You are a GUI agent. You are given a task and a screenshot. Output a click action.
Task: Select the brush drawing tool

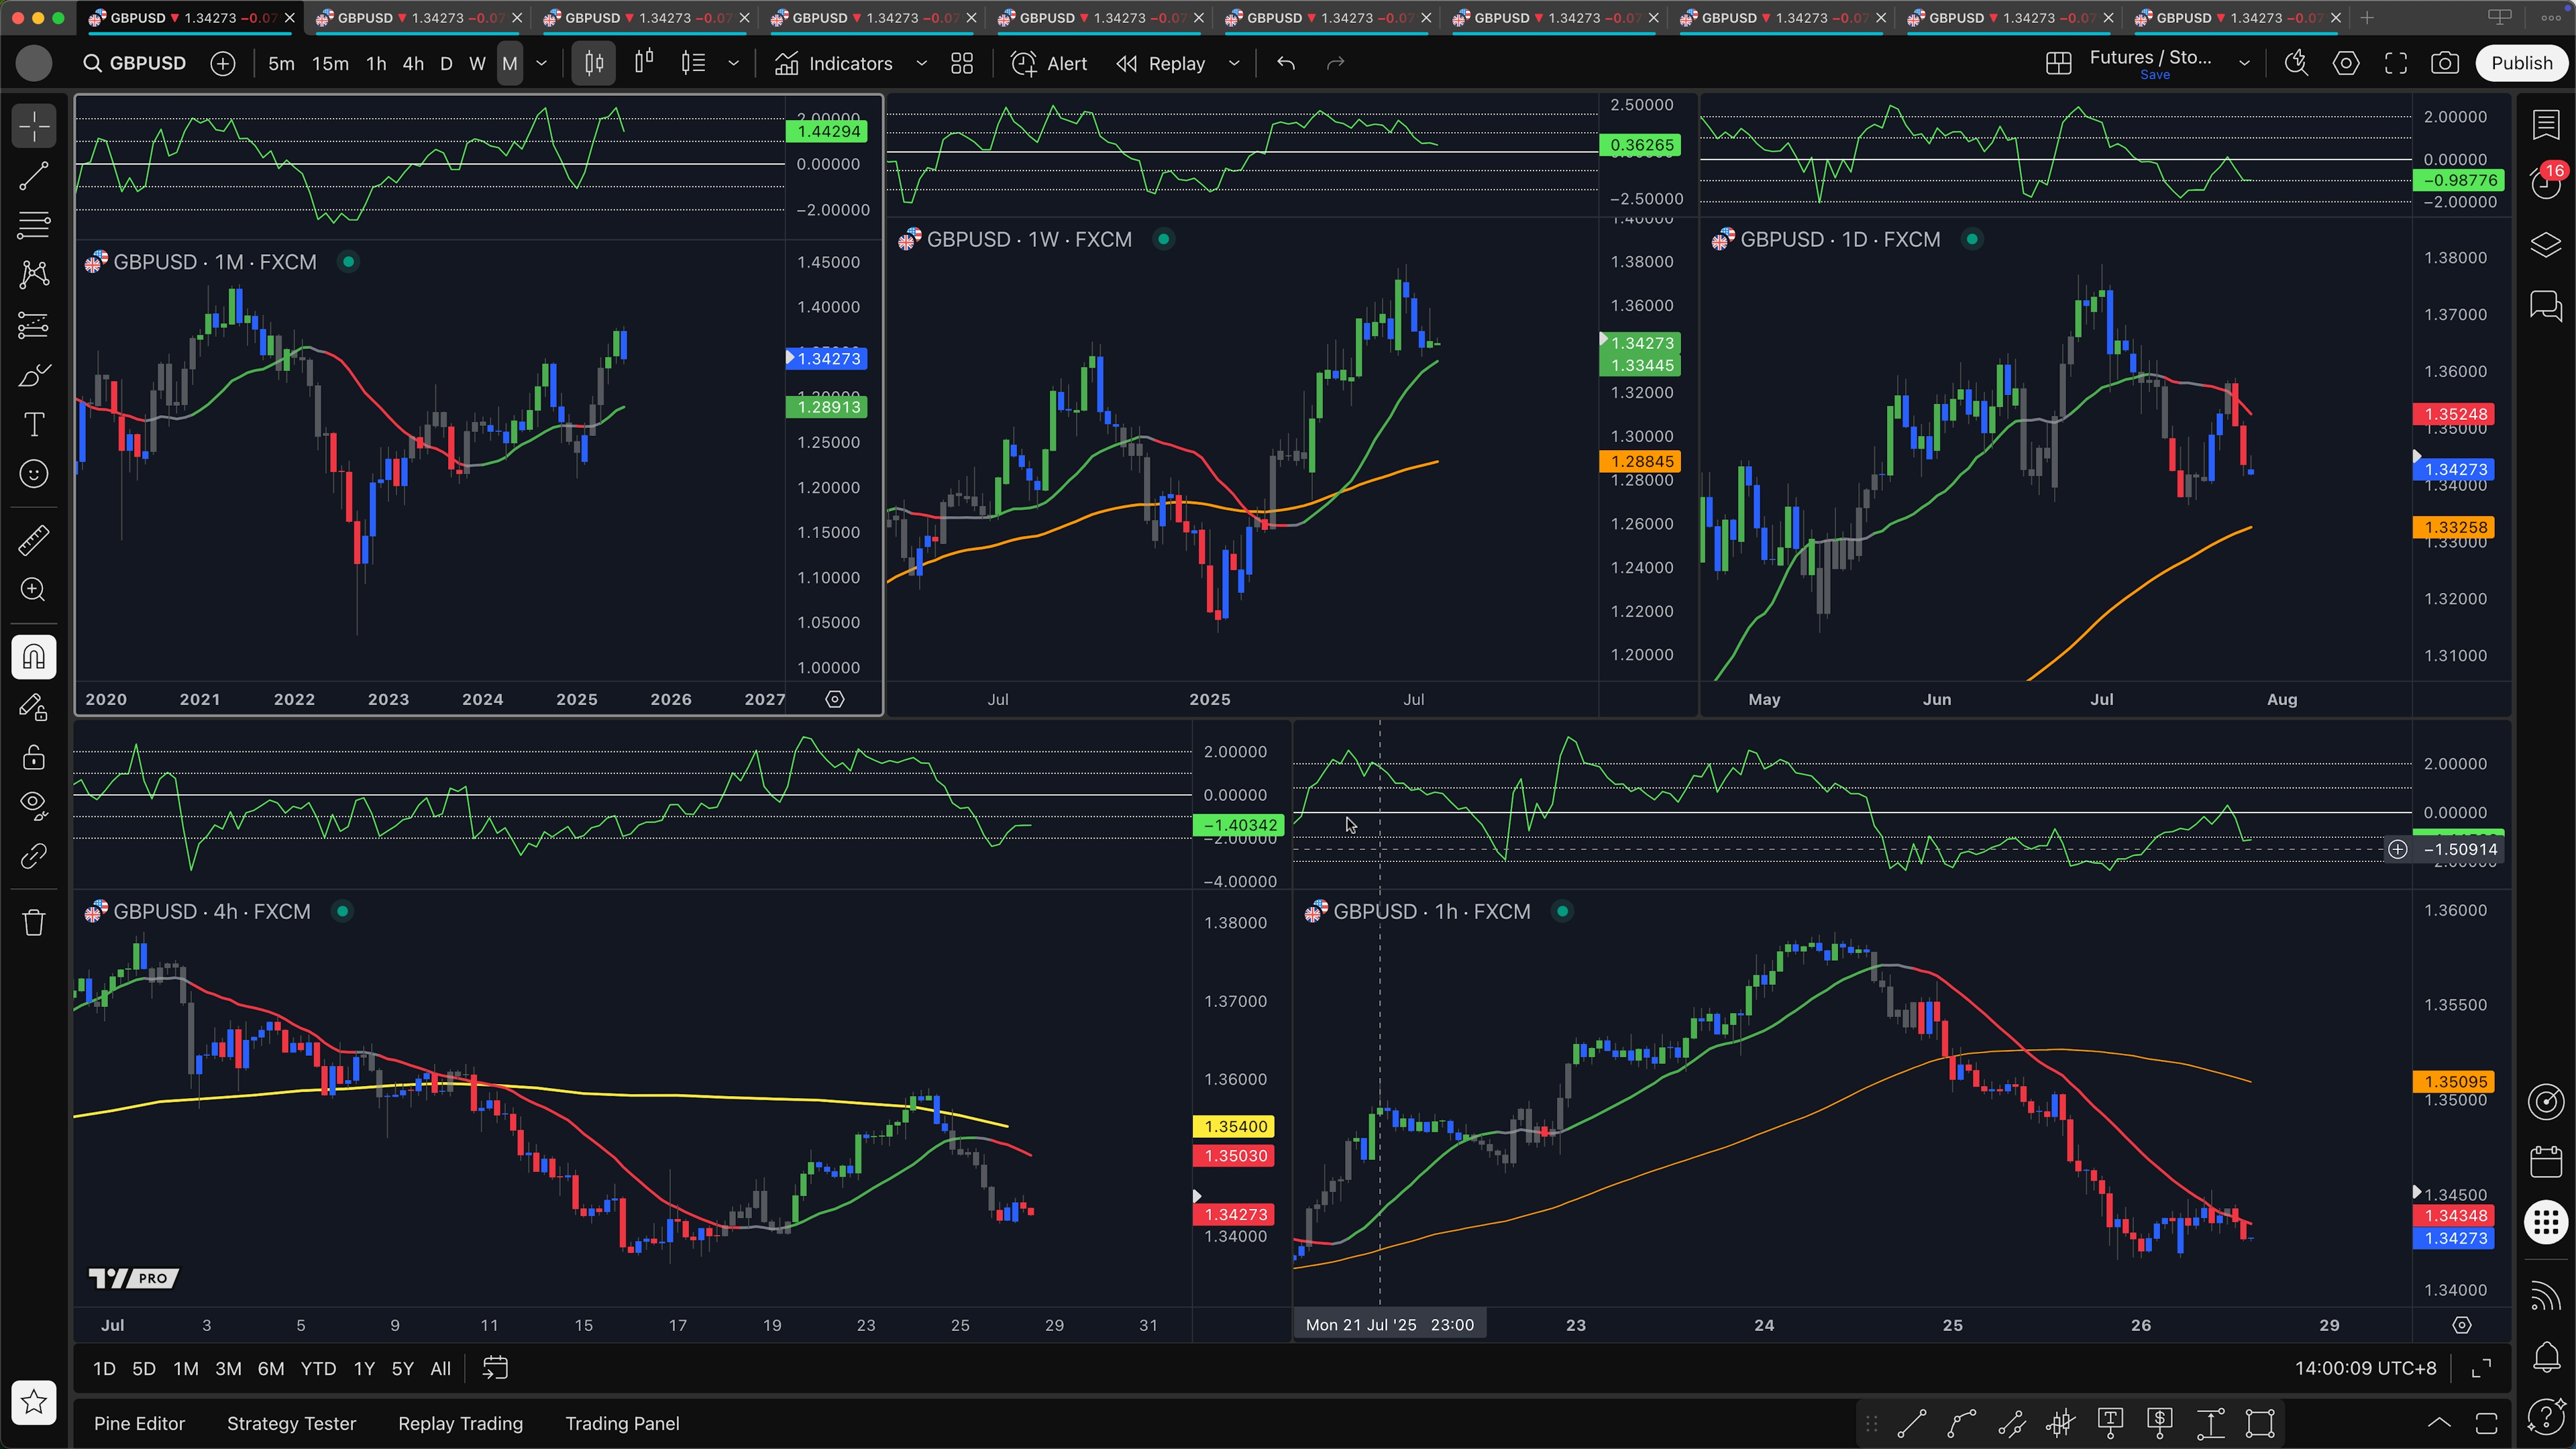34,375
